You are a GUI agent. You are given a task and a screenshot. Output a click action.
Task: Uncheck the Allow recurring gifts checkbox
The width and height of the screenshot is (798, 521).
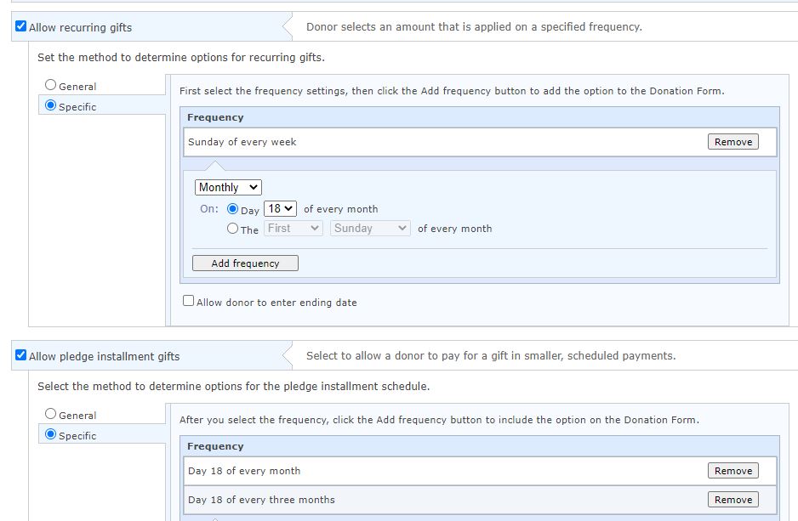(21, 26)
